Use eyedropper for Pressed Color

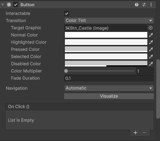coord(151,49)
